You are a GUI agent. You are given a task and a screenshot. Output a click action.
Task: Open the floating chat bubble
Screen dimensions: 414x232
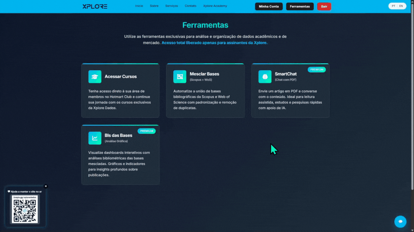tap(400, 221)
